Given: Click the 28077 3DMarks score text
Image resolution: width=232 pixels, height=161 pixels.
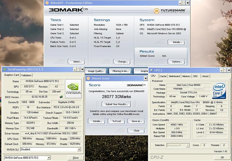Looking at the screenshot, I should pos(117,97).
